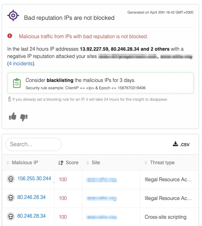Click the info figure icon before blocking rule note
Viewport: 202px width, 226px height.
(x=9, y=99)
